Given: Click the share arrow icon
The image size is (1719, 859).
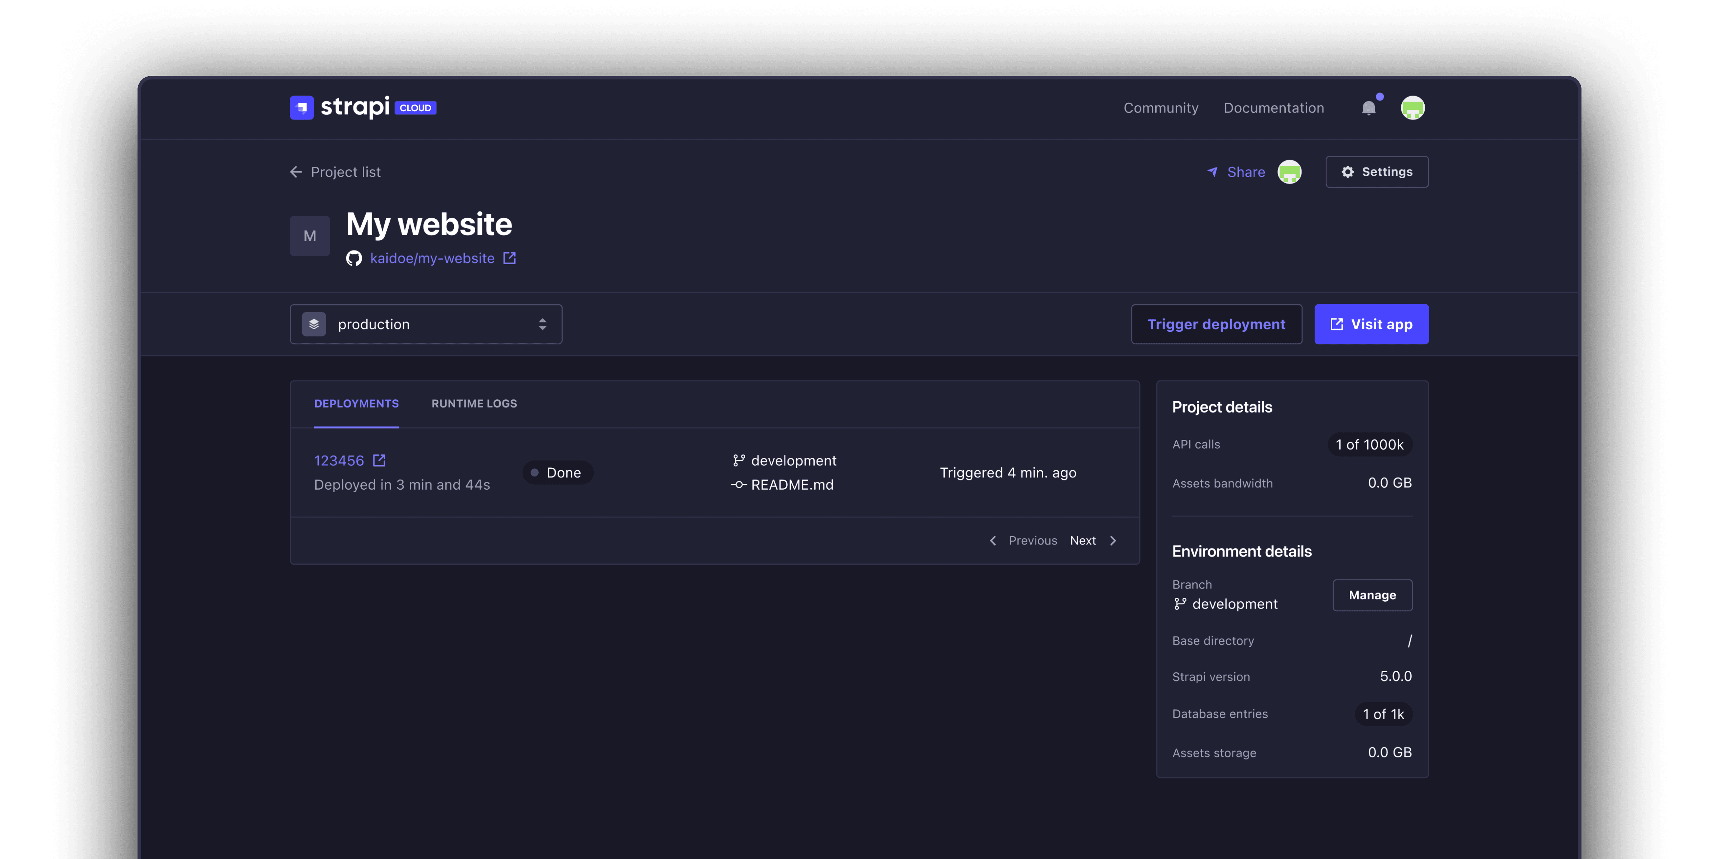Looking at the screenshot, I should (1213, 172).
